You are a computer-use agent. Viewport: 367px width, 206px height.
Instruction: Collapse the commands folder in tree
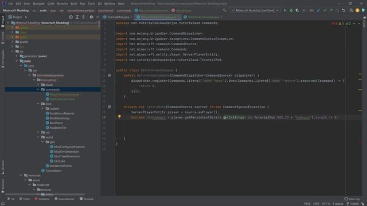[x=38, y=89]
